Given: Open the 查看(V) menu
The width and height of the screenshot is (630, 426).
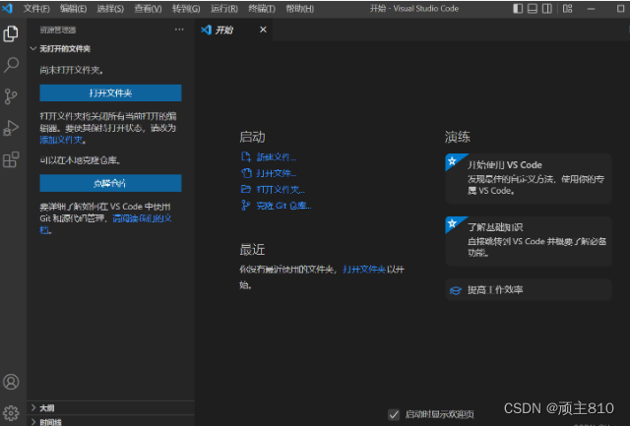Looking at the screenshot, I should pos(148,9).
